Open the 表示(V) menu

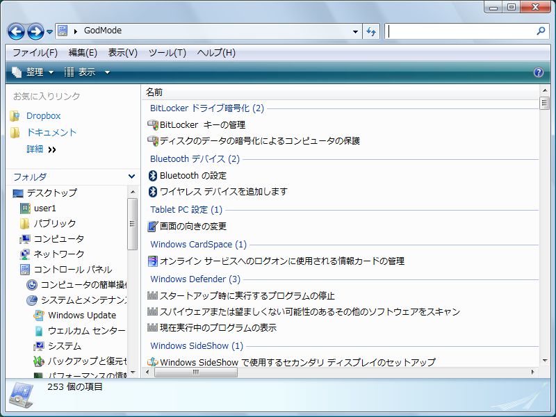(123, 53)
